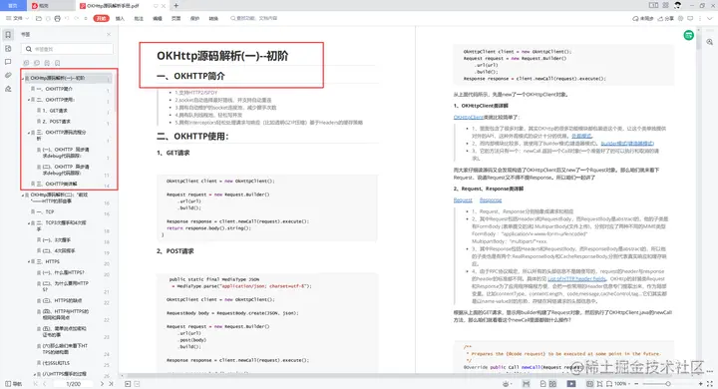
Task: Click the apps grid icon in title bar
Action: pos(665,6)
